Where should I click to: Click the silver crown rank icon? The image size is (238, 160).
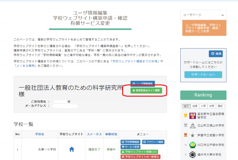coord(185,125)
